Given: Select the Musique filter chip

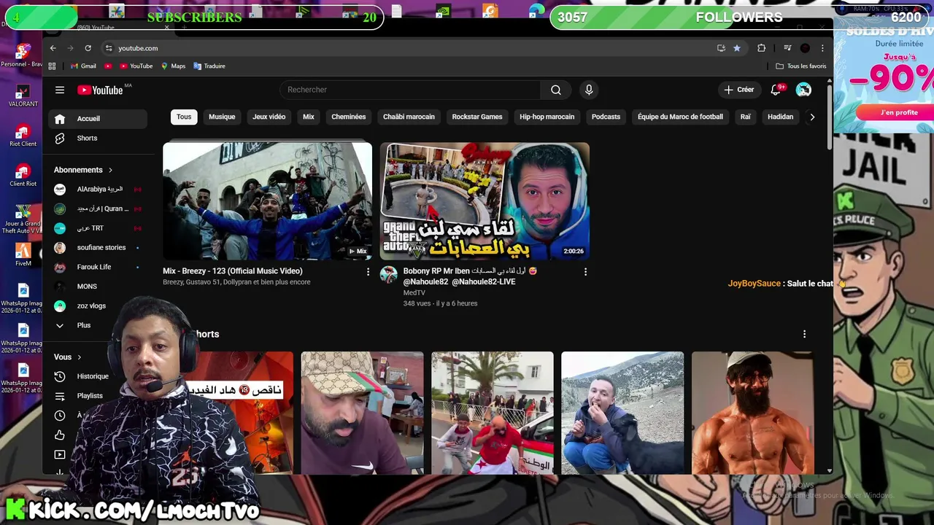Looking at the screenshot, I should point(222,117).
